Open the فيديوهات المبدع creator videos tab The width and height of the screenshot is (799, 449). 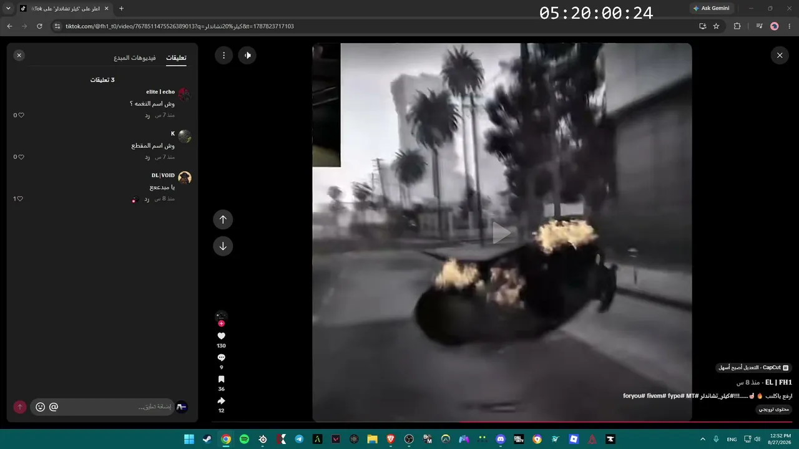pos(135,58)
